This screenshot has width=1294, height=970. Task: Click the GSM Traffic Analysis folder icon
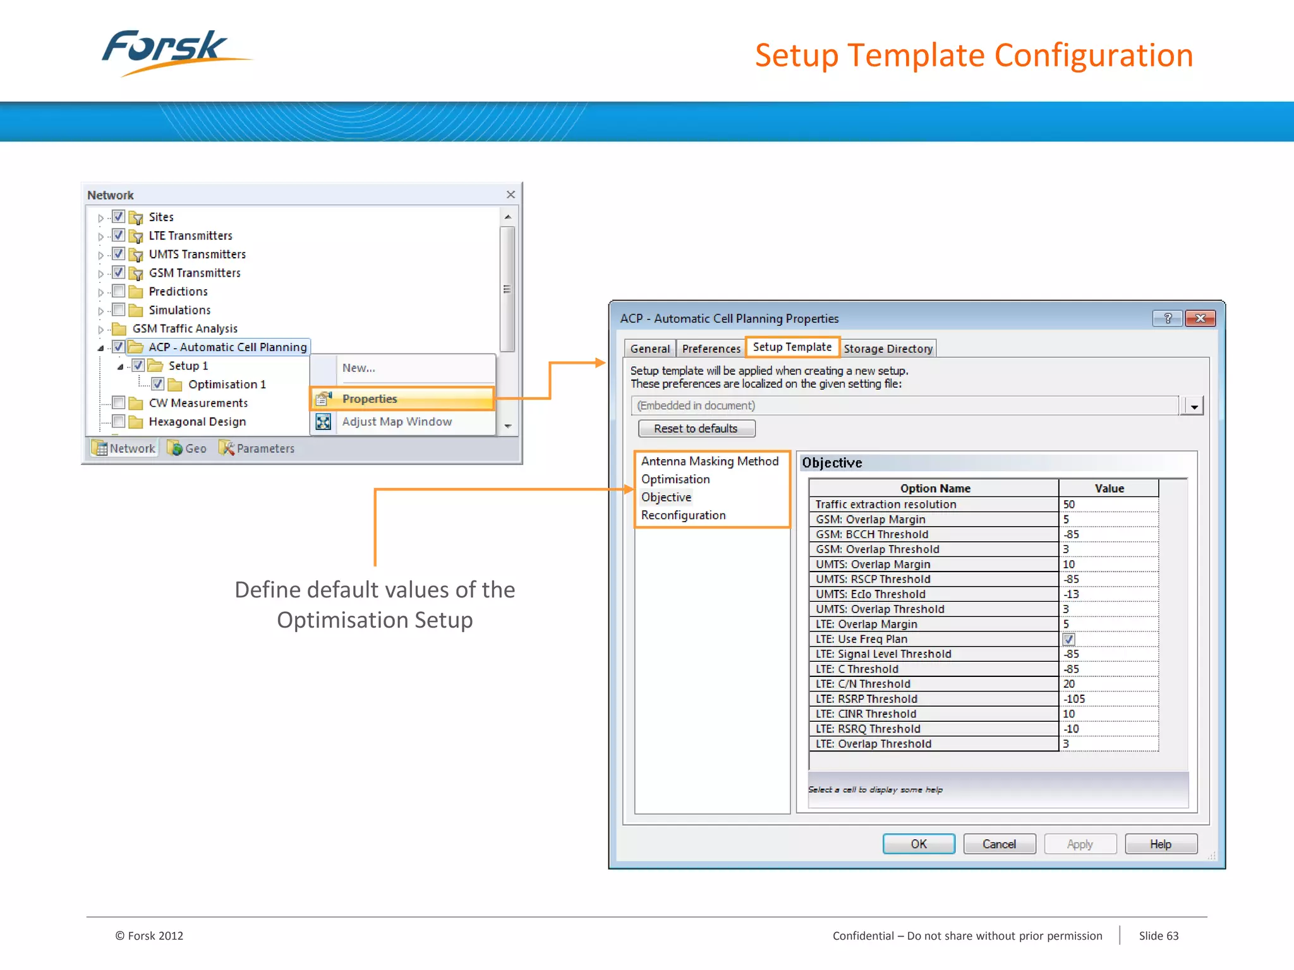[x=119, y=329]
